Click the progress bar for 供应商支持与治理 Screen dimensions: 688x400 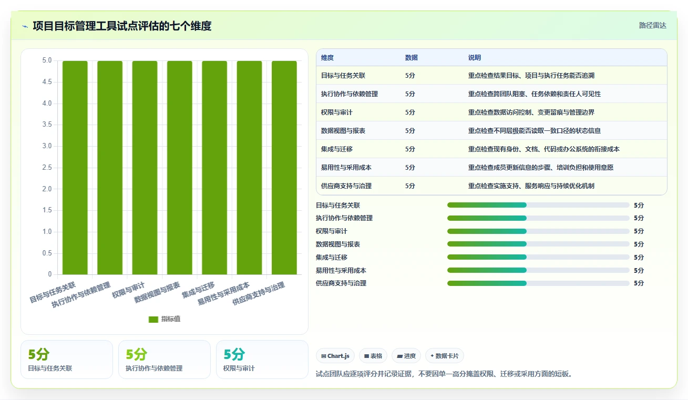pos(538,283)
